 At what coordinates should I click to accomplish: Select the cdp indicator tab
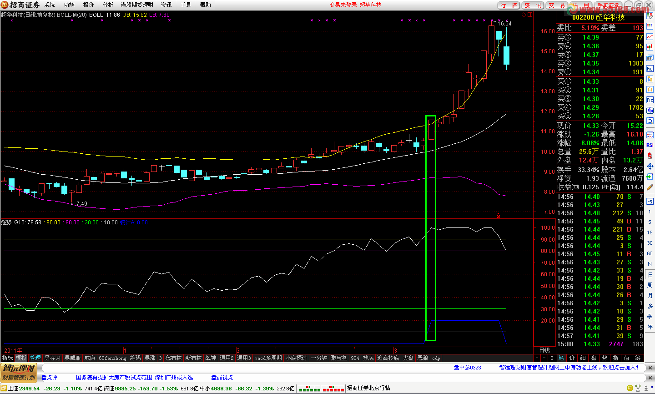(x=436, y=358)
